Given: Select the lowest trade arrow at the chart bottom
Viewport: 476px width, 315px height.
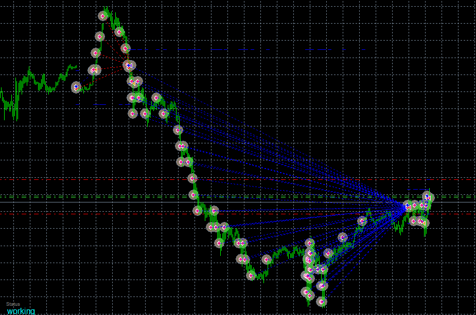Looking at the screenshot, I should pyautogui.click(x=321, y=302).
